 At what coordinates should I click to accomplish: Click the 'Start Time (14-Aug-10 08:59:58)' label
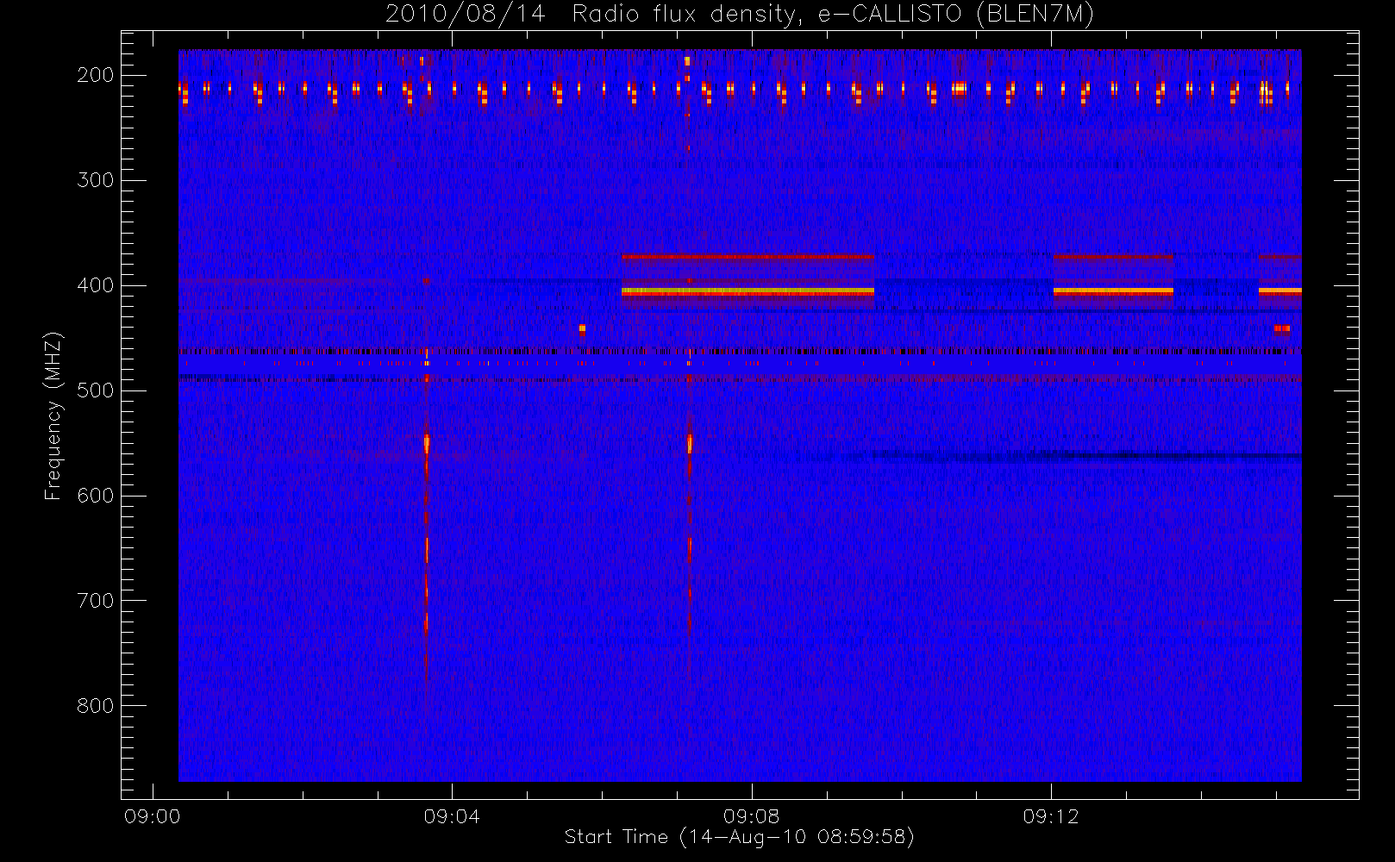coord(739,837)
